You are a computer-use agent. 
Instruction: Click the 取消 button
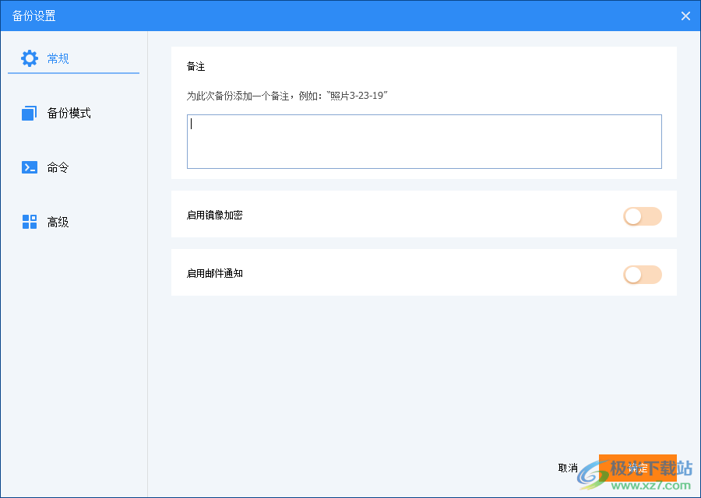coord(568,468)
